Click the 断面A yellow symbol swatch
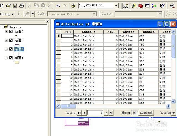This screenshot has height=136, width=177. coord(17,62)
